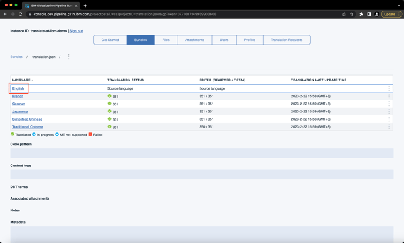Click the translation.json breadcrumb text
The image size is (404, 243).
[44, 57]
